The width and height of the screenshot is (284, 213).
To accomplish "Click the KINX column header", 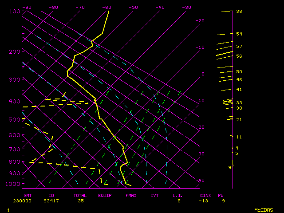I will (205, 195).
